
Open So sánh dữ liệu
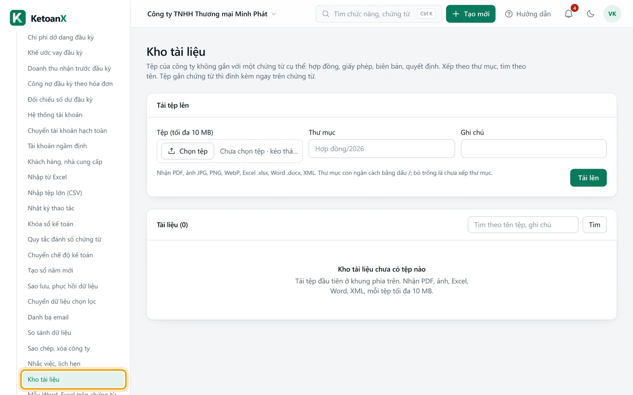(x=49, y=333)
